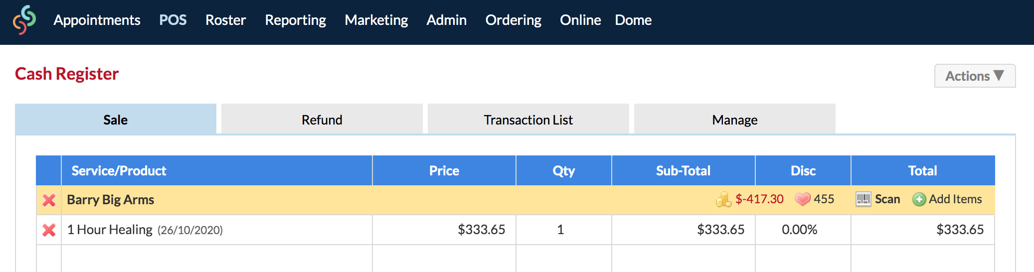Click the gold coins balance icon

(x=723, y=199)
